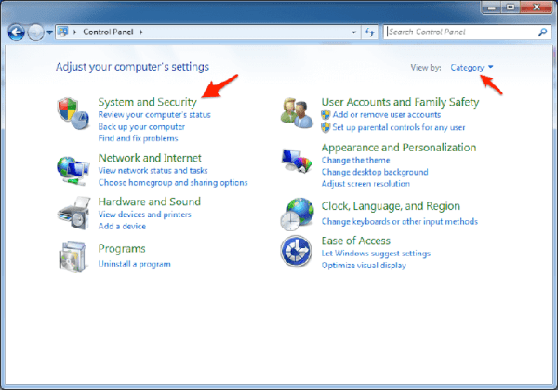This screenshot has height=390, width=558.
Task: Click the Back navigation button
Action: pyautogui.click(x=17, y=32)
